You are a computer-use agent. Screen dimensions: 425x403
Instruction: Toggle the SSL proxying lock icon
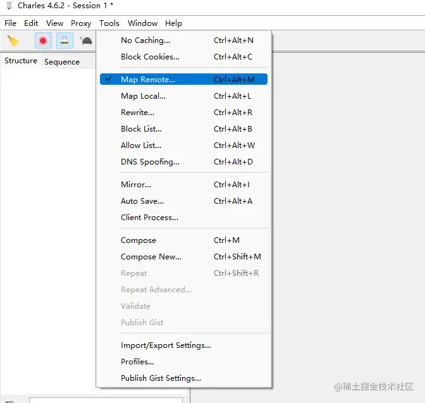click(65, 40)
